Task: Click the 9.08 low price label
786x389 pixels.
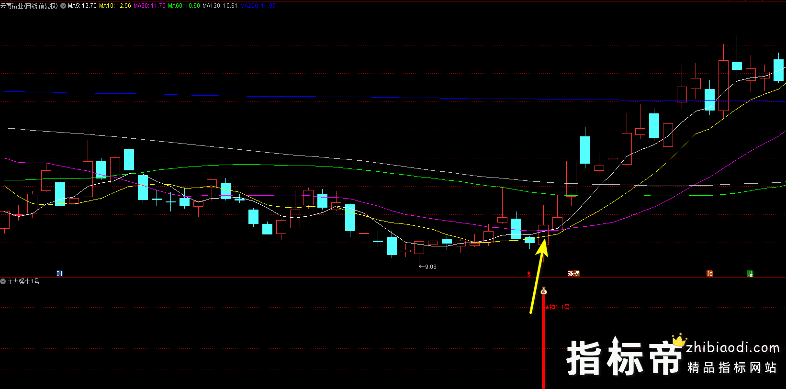Action: (431, 267)
